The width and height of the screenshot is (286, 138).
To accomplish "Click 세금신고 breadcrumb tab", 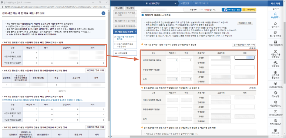I will (x=185, y=3).
